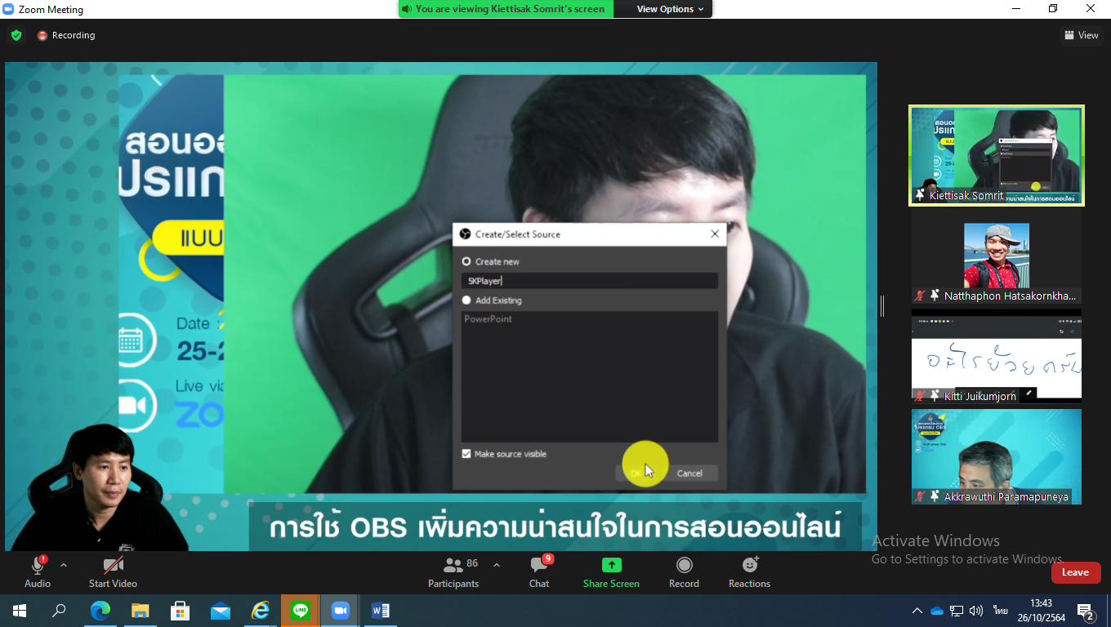Open Windows taskbar search
This screenshot has height=627, width=1111.
59,611
